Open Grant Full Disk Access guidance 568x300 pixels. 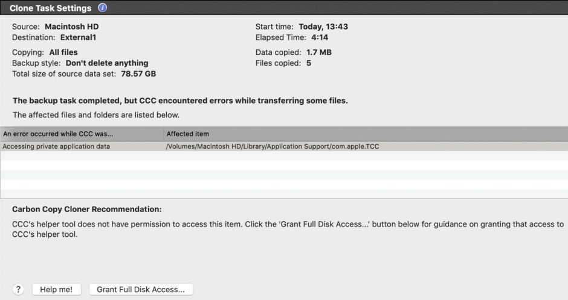click(141, 289)
